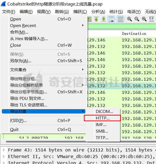Click the resize columns icon
This screenshot has width=156, height=164.
tap(152, 19)
